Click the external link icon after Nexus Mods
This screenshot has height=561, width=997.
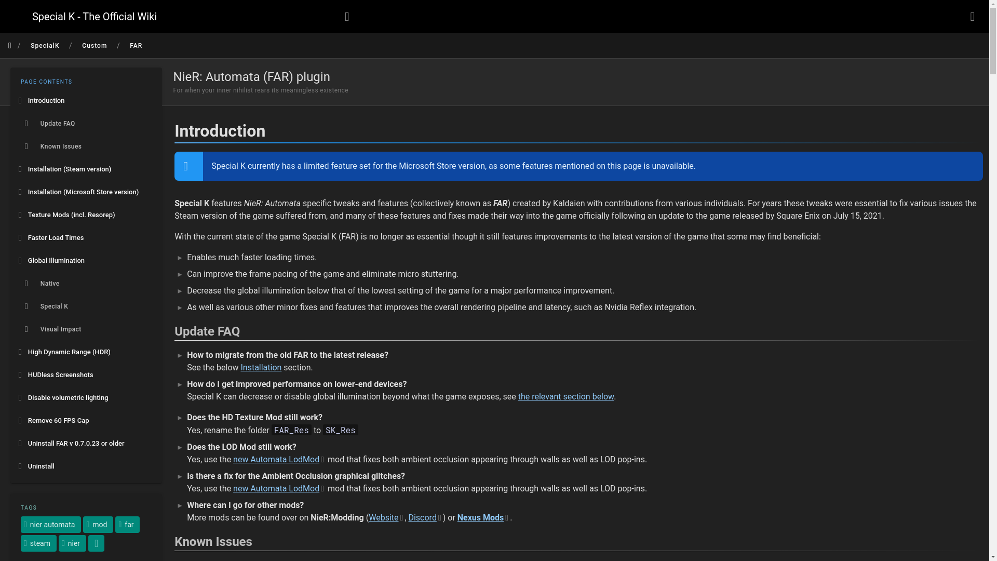pos(507,518)
